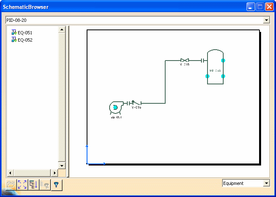Click the blue axis origin in the viewer
276x197 pixels.
pyautogui.click(x=87, y=163)
